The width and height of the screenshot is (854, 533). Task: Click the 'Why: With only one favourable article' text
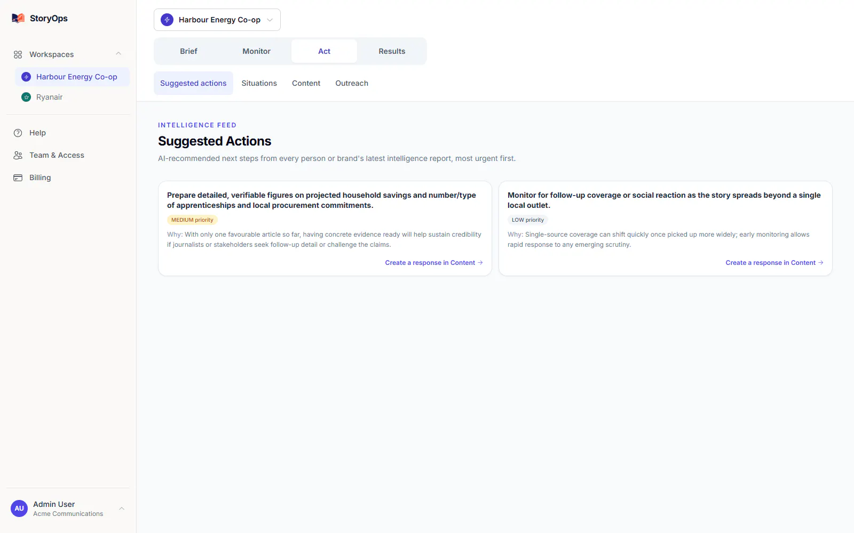(324, 239)
